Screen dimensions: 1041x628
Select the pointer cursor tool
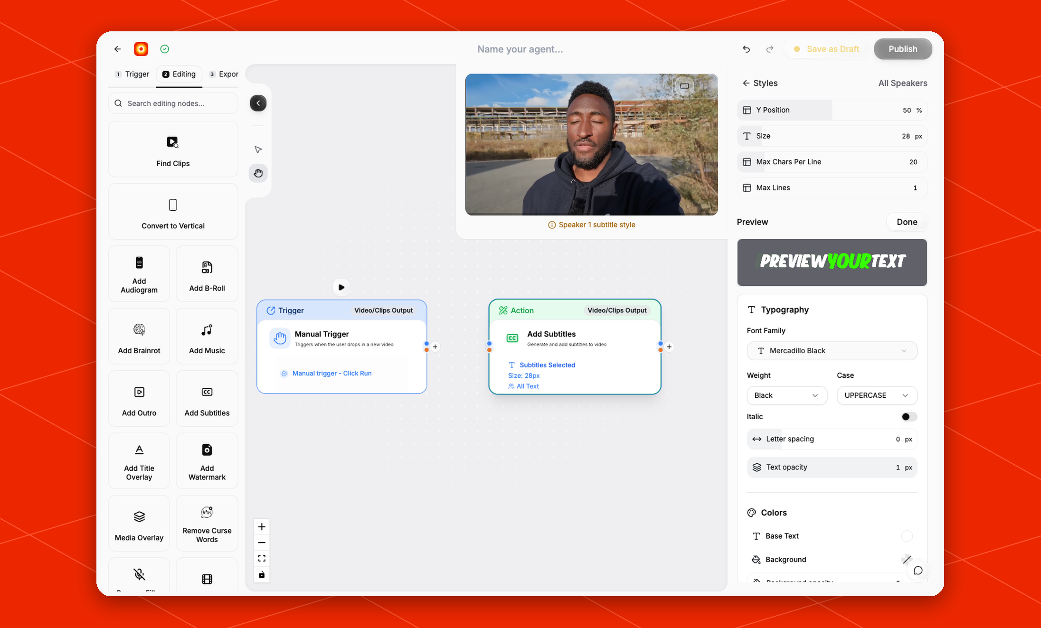[x=258, y=150]
